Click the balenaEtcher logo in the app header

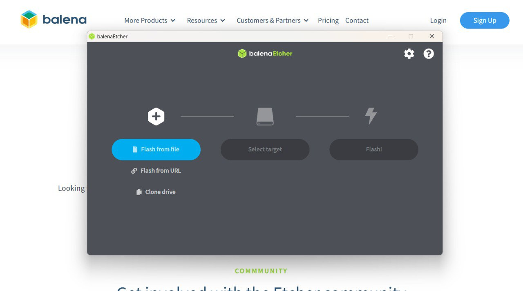pyautogui.click(x=265, y=53)
